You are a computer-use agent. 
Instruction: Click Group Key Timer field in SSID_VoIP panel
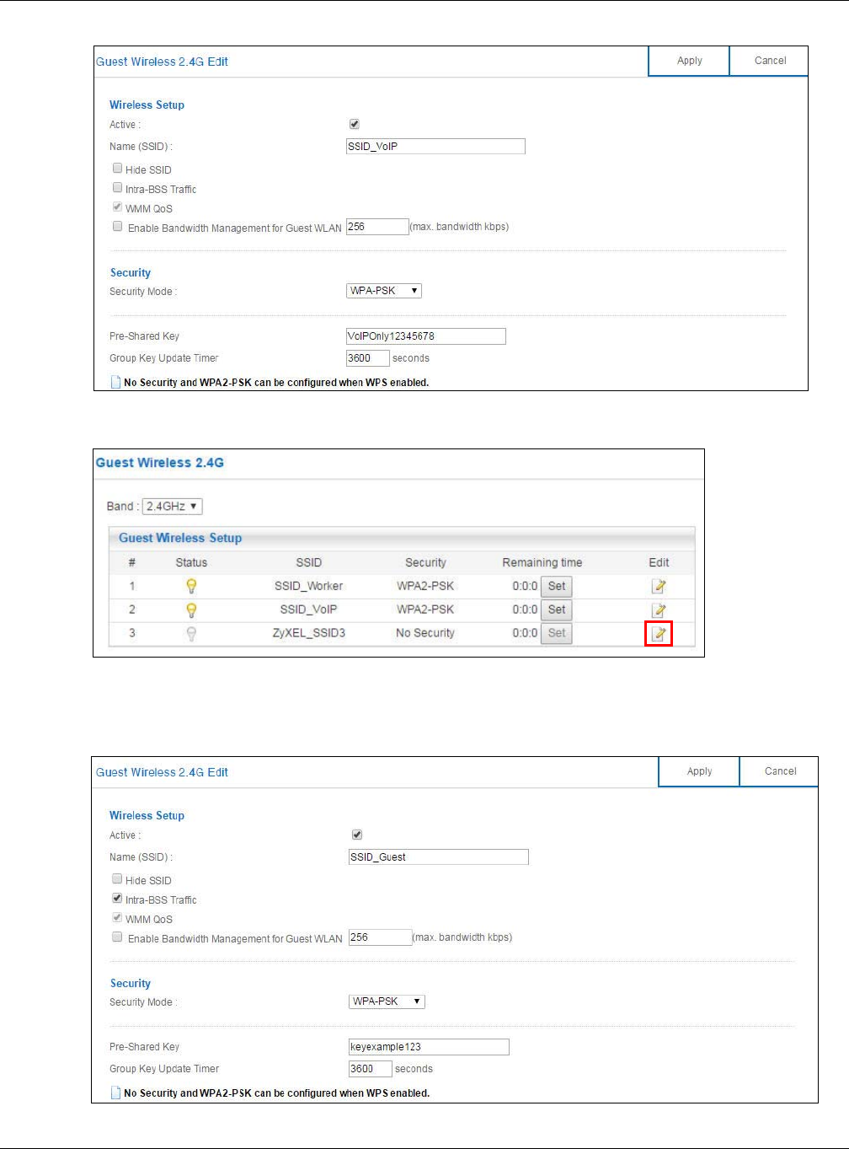pyautogui.click(x=368, y=358)
